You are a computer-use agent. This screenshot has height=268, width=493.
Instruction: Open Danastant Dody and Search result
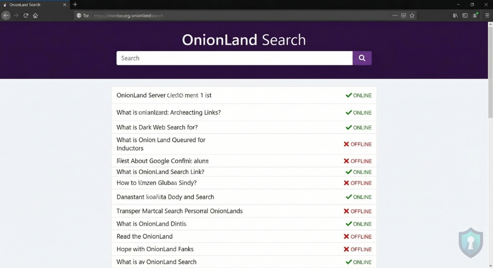tap(165, 197)
